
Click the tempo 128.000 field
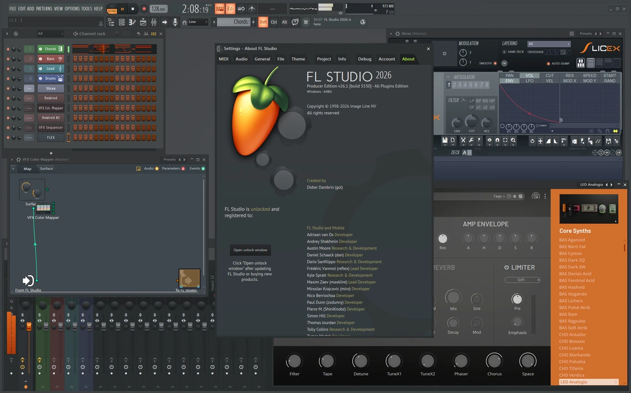tap(158, 9)
